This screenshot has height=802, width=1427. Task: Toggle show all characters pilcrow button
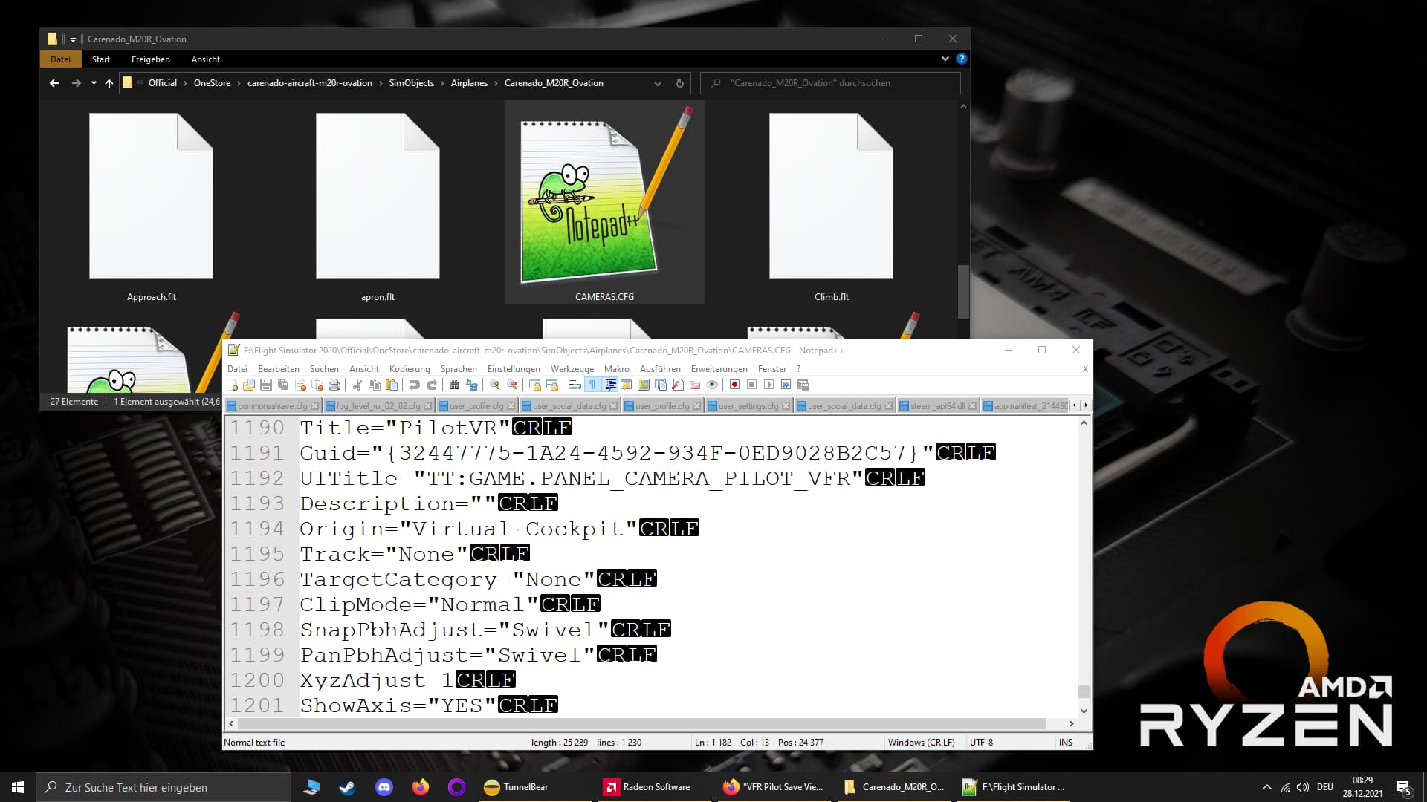point(592,385)
